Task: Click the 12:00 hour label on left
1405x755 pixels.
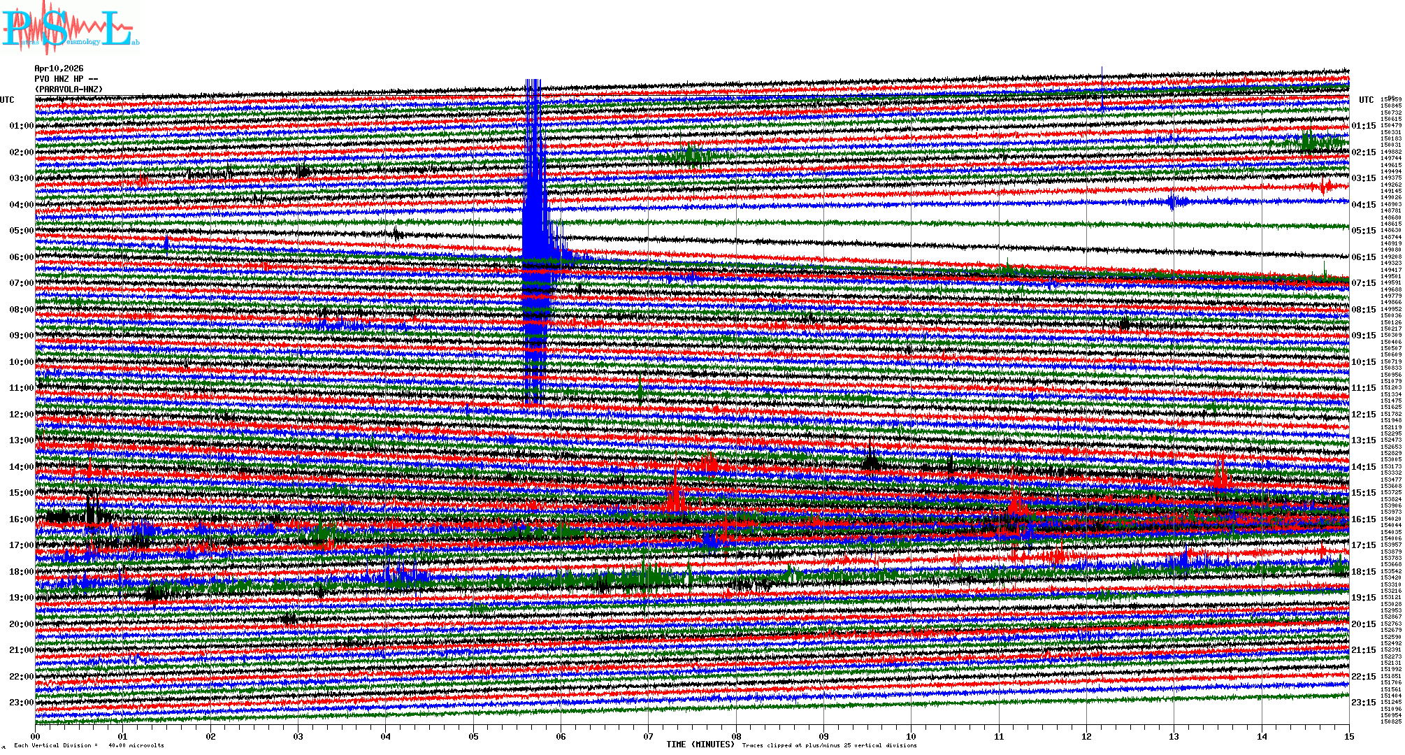Action: coord(21,415)
